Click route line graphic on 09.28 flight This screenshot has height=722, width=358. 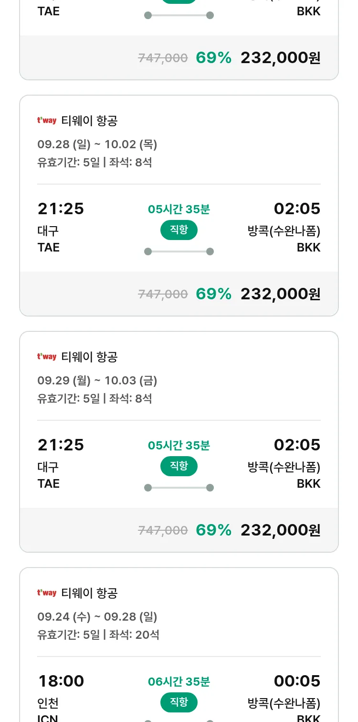pos(179,252)
